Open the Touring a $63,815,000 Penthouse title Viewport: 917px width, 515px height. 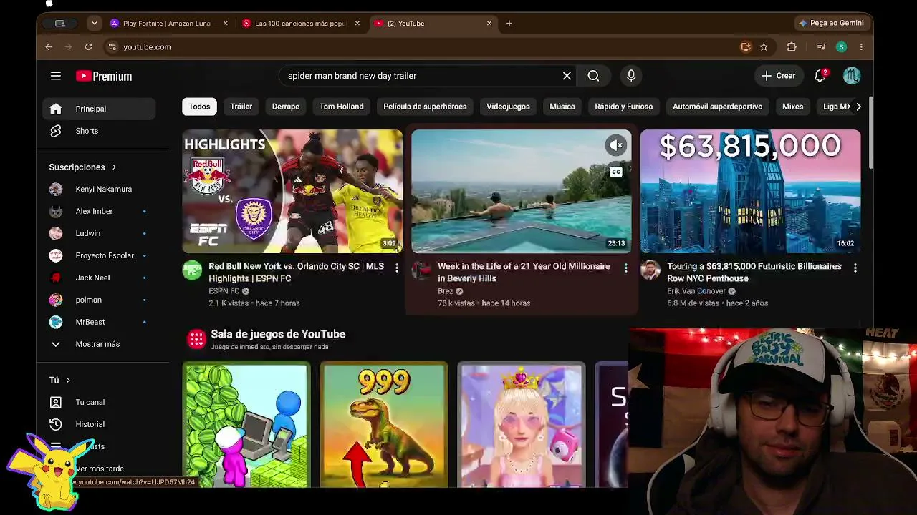click(754, 273)
